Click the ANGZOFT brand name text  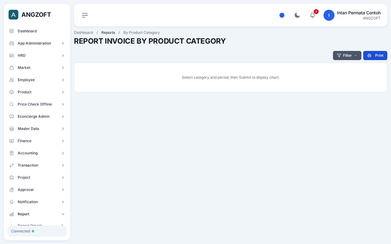(36, 15)
